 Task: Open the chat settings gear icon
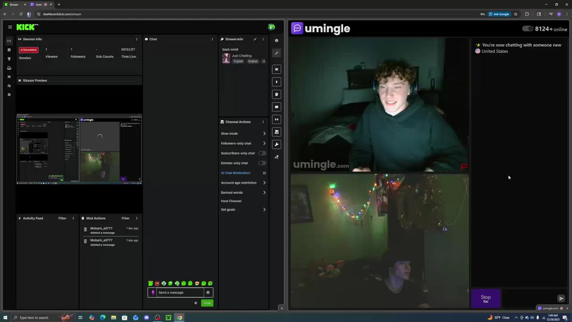pyautogui.click(x=195, y=303)
